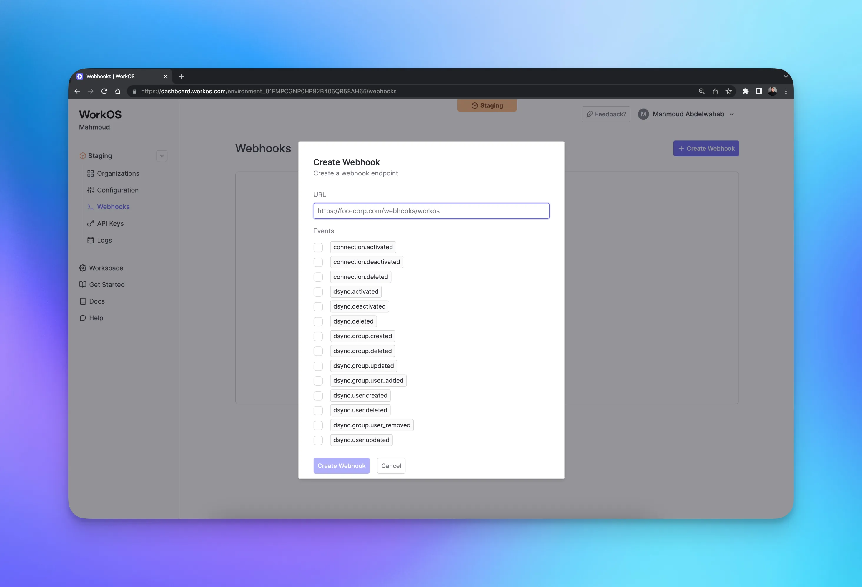The height and width of the screenshot is (587, 862).
Task: Click the address bar lock icon
Action: [x=134, y=91]
